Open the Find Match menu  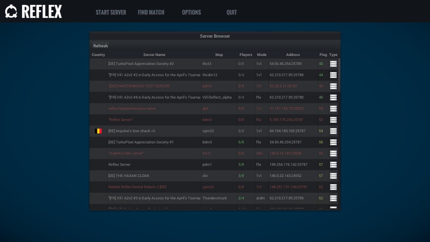(151, 12)
